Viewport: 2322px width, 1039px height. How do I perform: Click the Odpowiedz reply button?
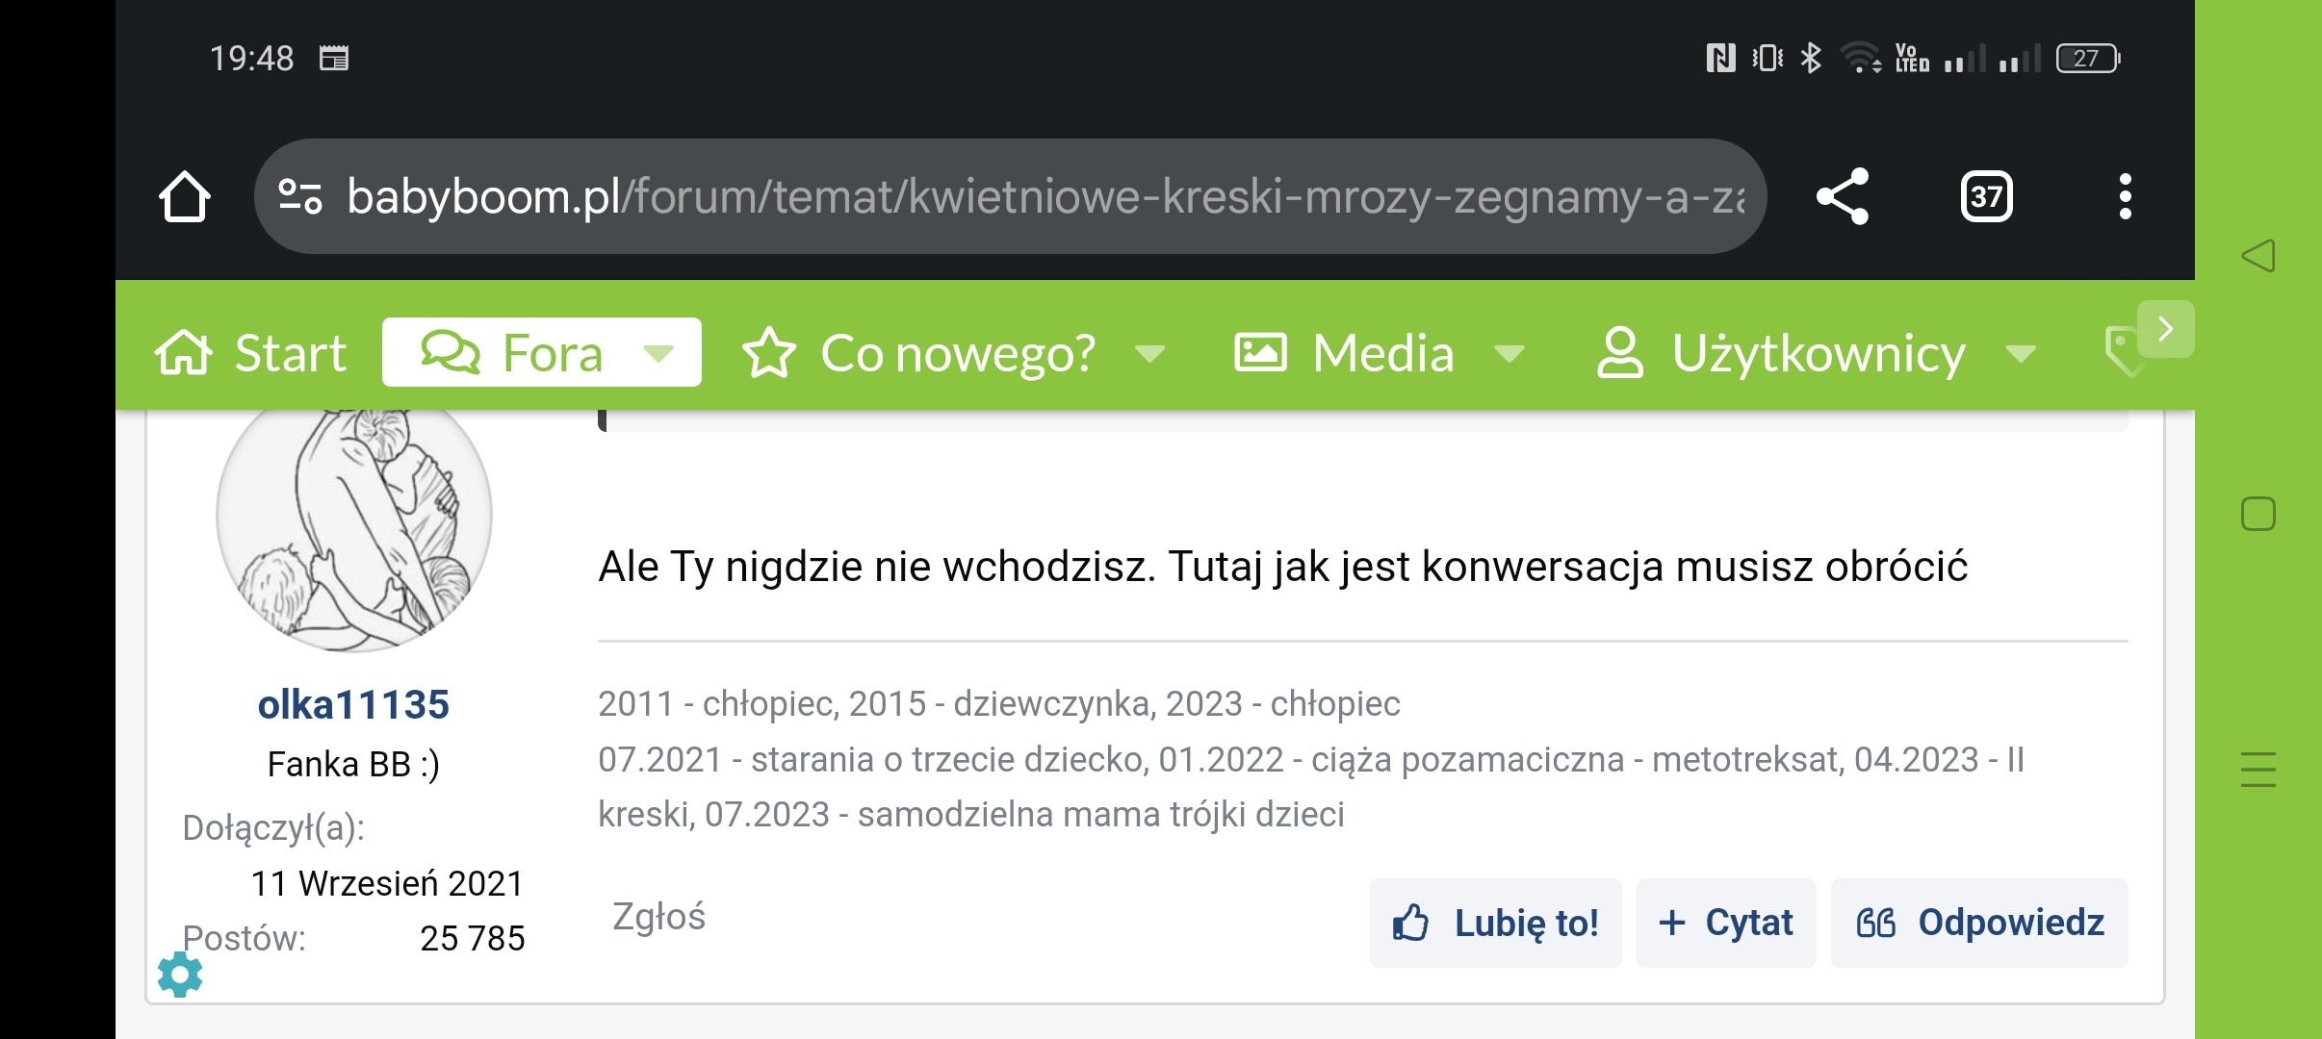(1979, 923)
